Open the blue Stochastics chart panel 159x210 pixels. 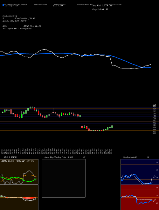(140, 172)
